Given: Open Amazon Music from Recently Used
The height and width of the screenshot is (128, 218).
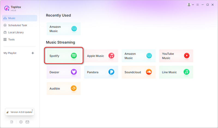Looking at the screenshot, I should pyautogui.click(x=63, y=29).
